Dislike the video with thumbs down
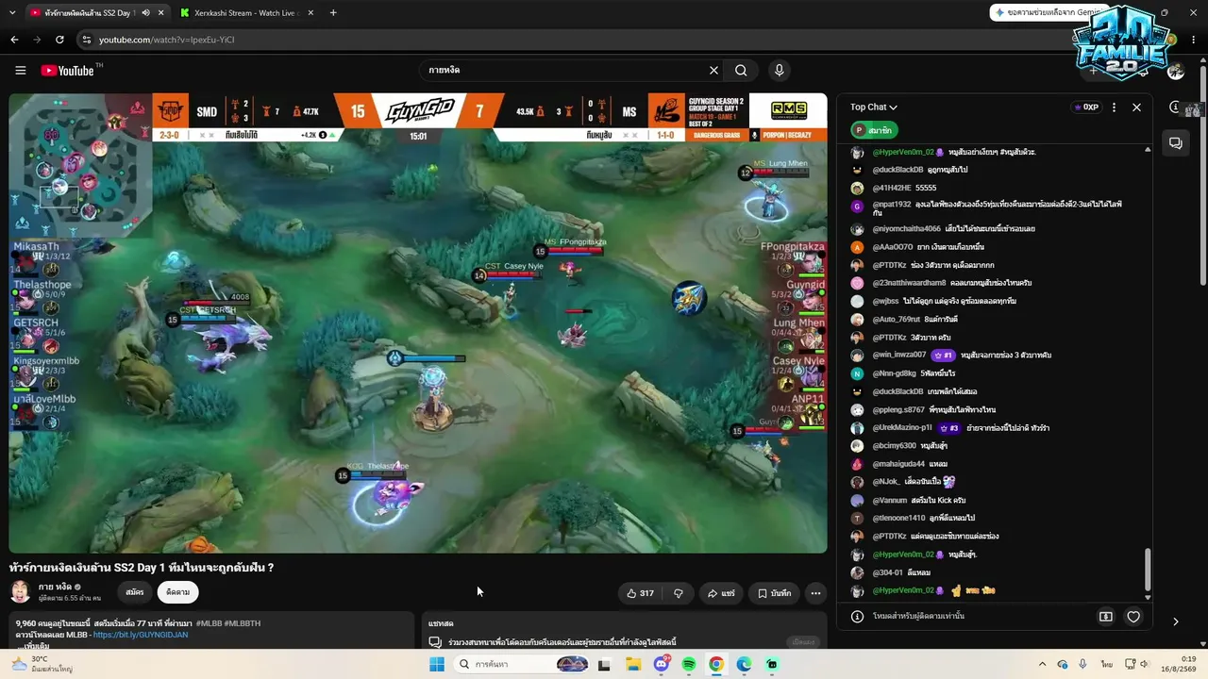1208x679 pixels. pyautogui.click(x=678, y=593)
